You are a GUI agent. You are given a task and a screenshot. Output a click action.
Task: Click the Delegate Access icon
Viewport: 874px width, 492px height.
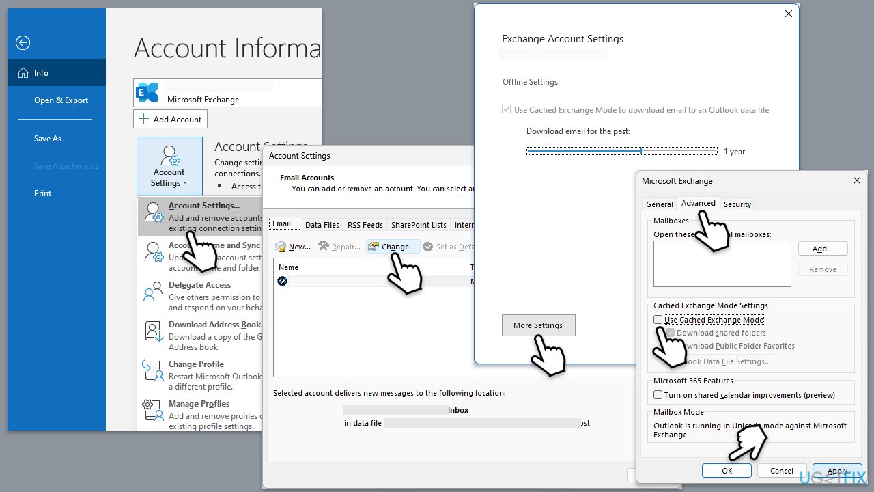tap(153, 292)
